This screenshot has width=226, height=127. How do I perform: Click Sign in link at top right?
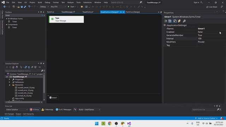(198, 2)
